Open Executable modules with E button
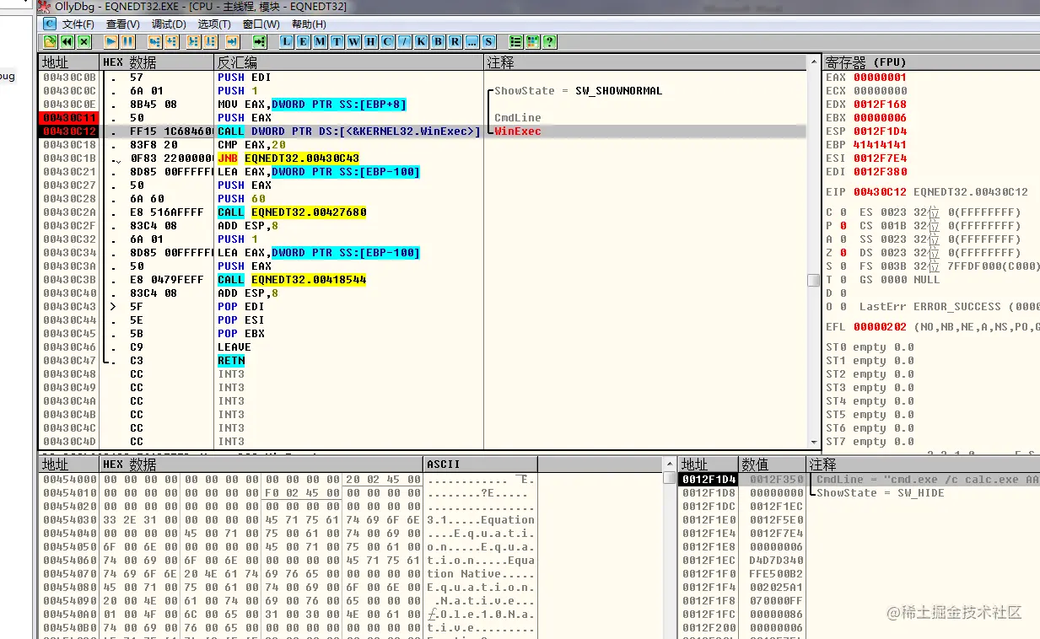The width and height of the screenshot is (1040, 639). 304,41
